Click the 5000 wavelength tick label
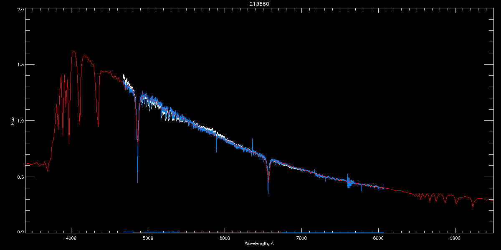The image size is (501, 250). point(148,238)
